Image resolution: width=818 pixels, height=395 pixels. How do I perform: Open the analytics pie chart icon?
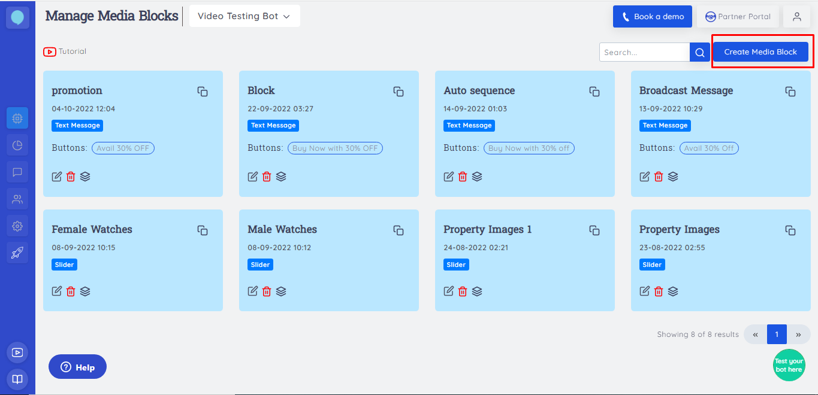(17, 144)
